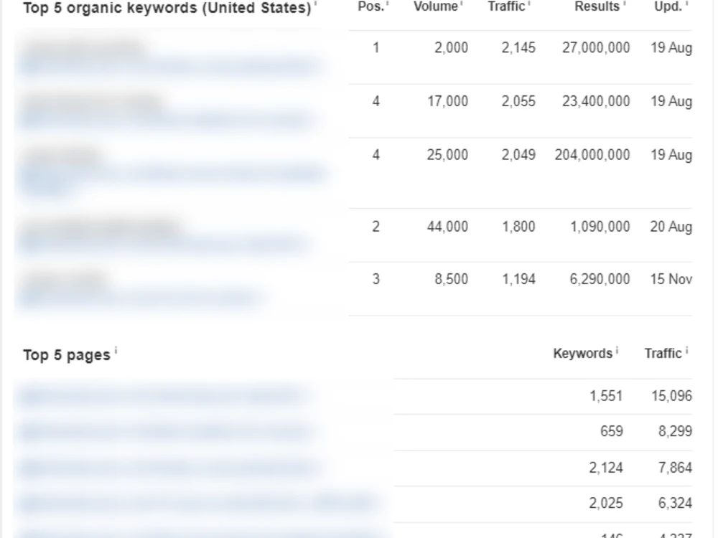Click 19 Aug in the 204,000,000 results row
The width and height of the screenshot is (718, 538).
pos(671,155)
